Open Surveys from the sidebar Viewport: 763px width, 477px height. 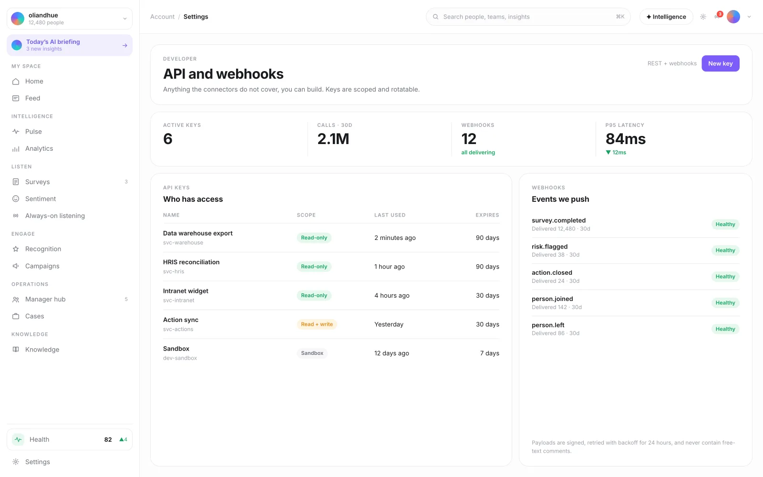click(70, 182)
